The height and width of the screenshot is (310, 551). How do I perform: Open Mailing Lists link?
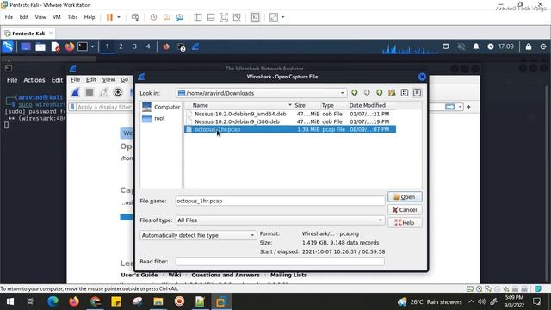(x=288, y=275)
